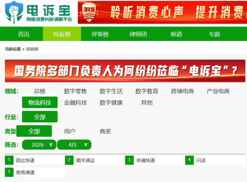Choose 全部 under 类型
This screenshot has height=182, width=247.
(x=34, y=131)
